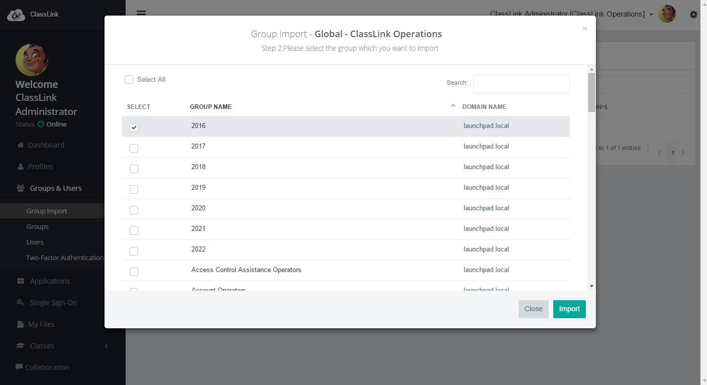Select Groups submenu item
Image resolution: width=707 pixels, height=385 pixels.
point(38,226)
